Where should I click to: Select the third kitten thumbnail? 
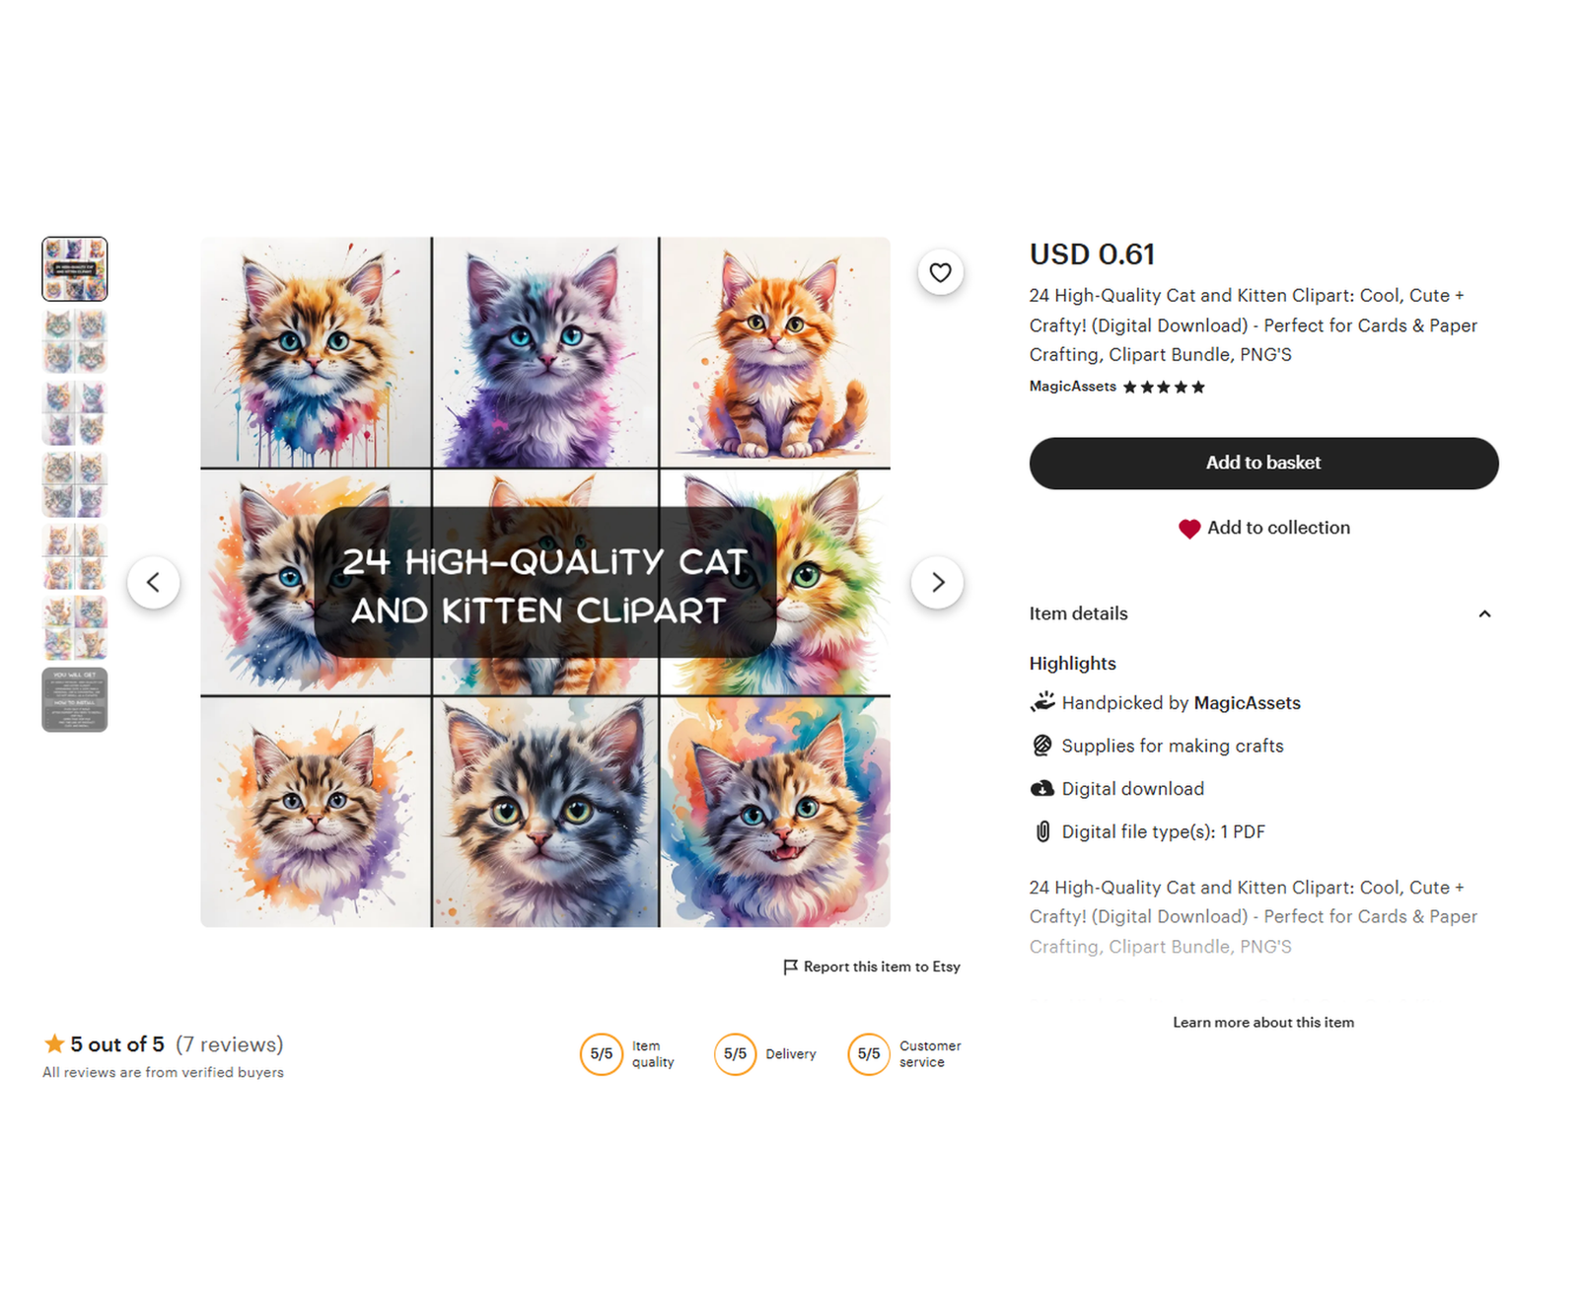pos(75,412)
